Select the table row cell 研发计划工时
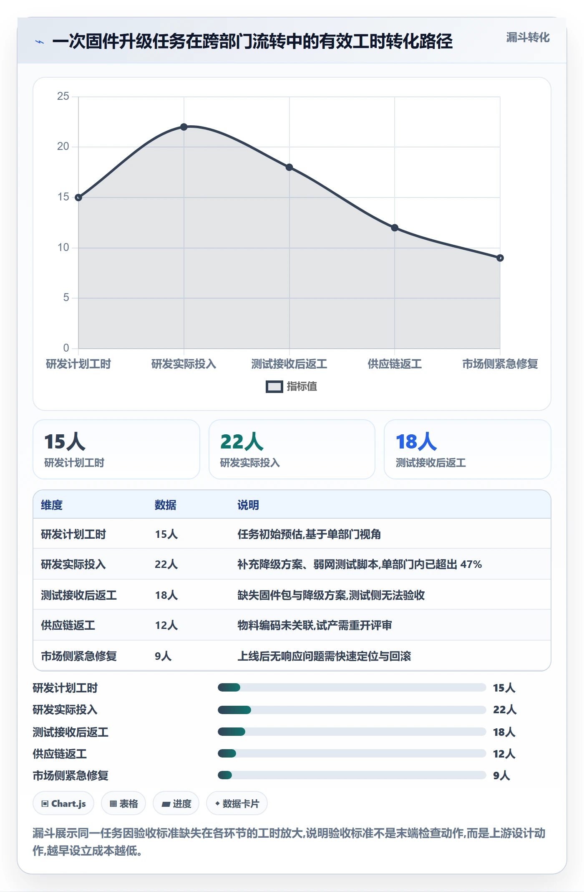Viewport: 584px width, 892px height. pos(73,534)
